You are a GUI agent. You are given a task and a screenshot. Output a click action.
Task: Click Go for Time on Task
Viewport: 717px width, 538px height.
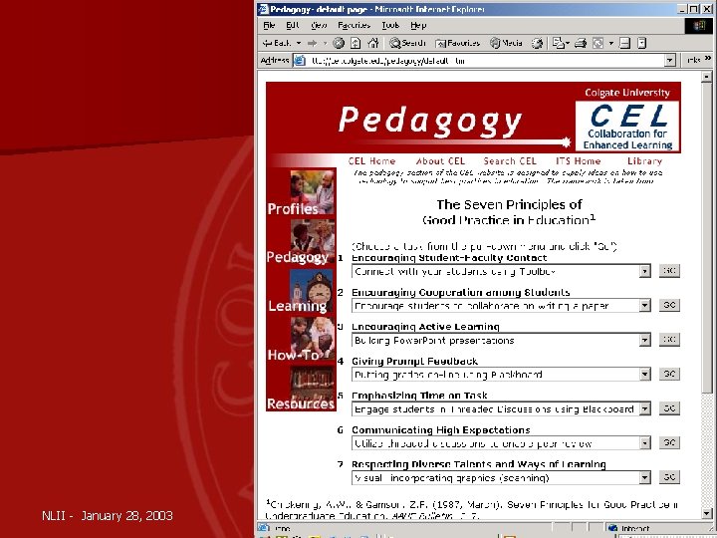[x=669, y=408]
